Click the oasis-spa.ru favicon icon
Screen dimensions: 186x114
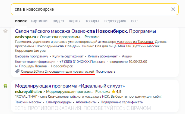coord(5,31)
